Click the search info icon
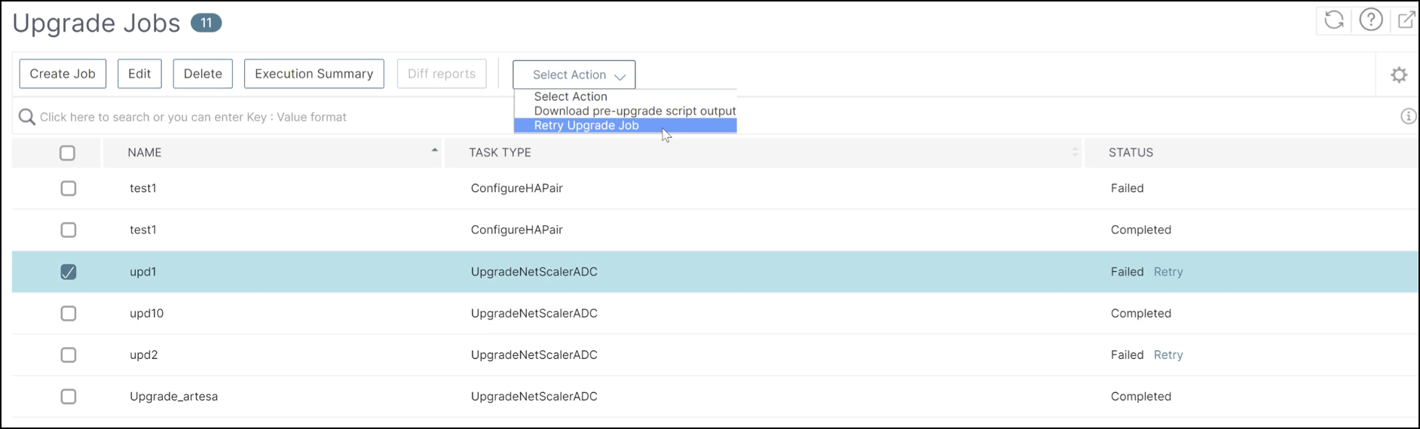1420x429 pixels. pyautogui.click(x=1408, y=117)
